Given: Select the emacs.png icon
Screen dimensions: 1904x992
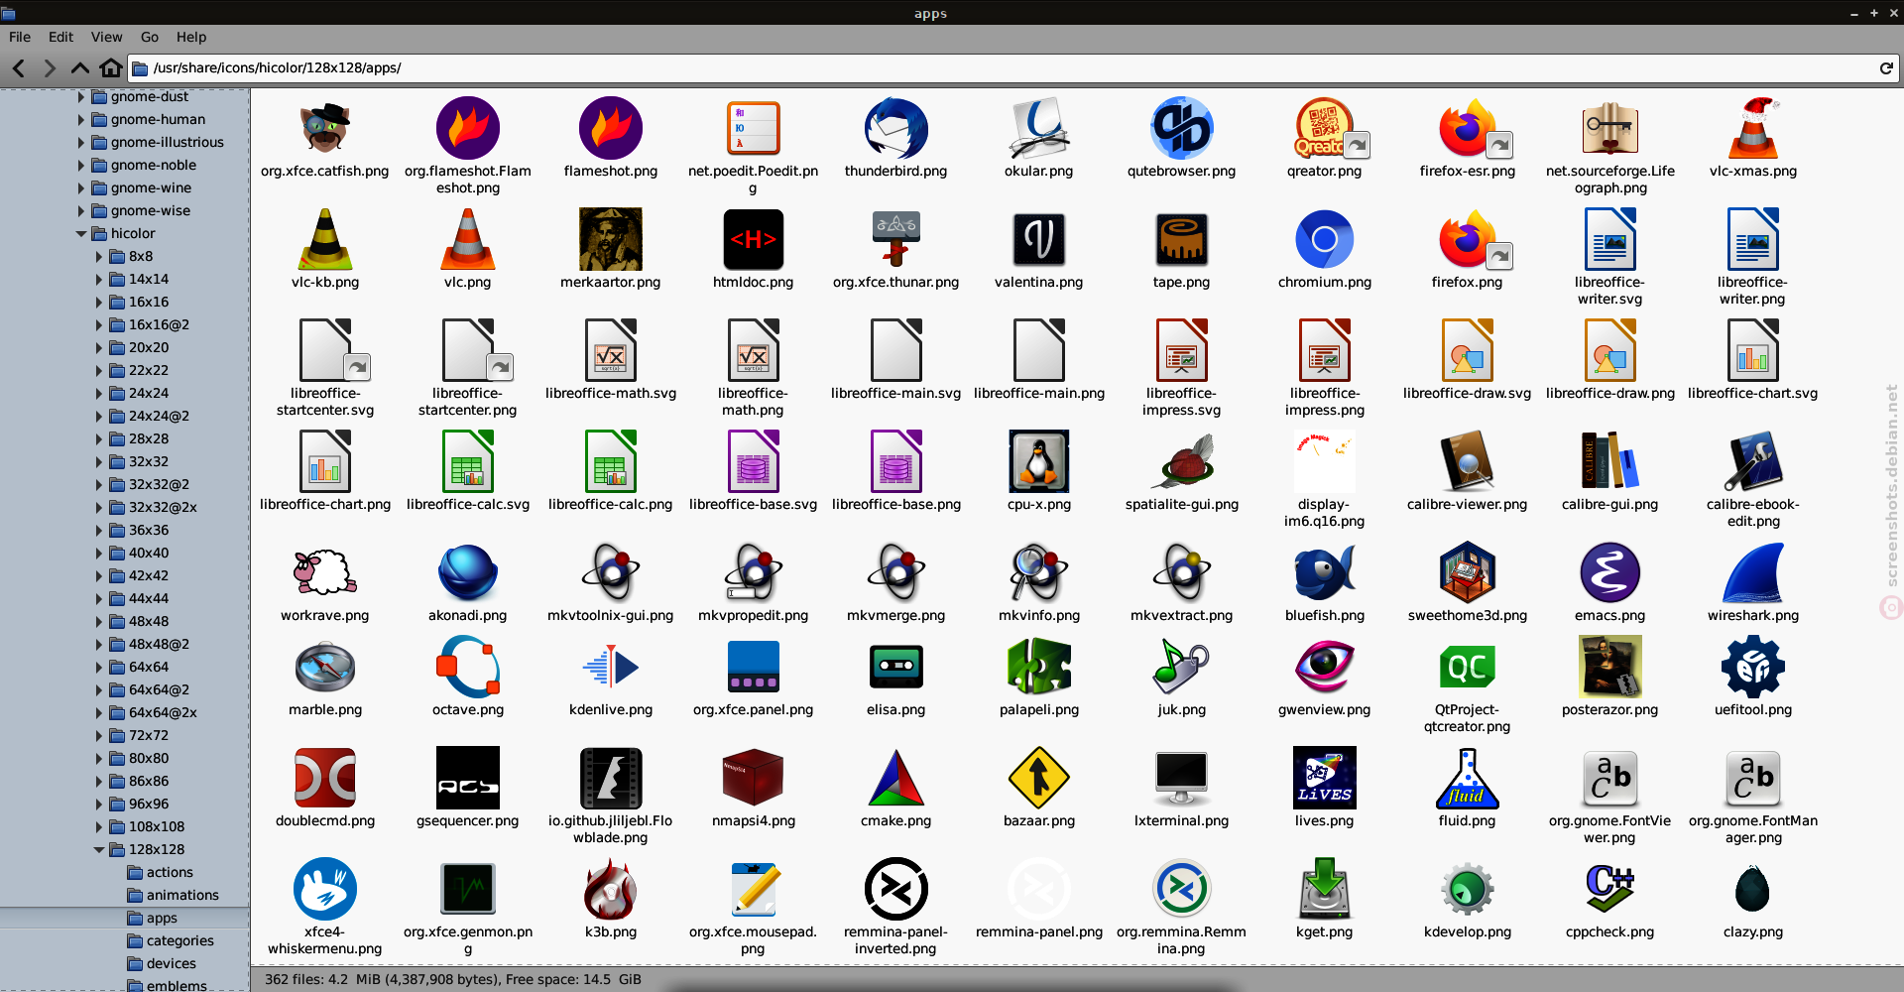Looking at the screenshot, I should [x=1609, y=573].
